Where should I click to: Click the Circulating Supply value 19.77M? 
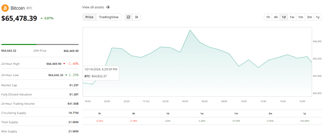click(x=74, y=113)
